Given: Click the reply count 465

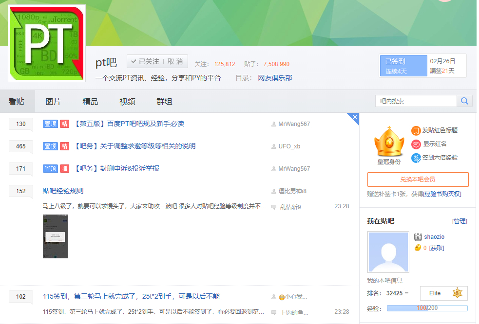Looking at the screenshot, I should [x=21, y=146].
